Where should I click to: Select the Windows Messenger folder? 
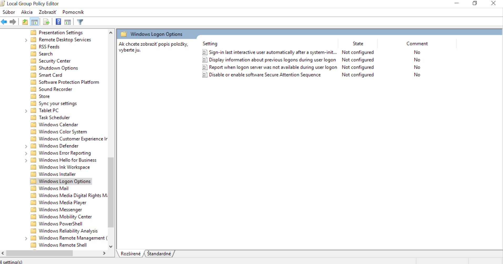click(60, 209)
